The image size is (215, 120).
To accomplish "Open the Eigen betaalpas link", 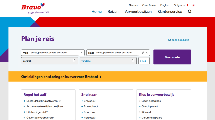I will click(x=151, y=101).
